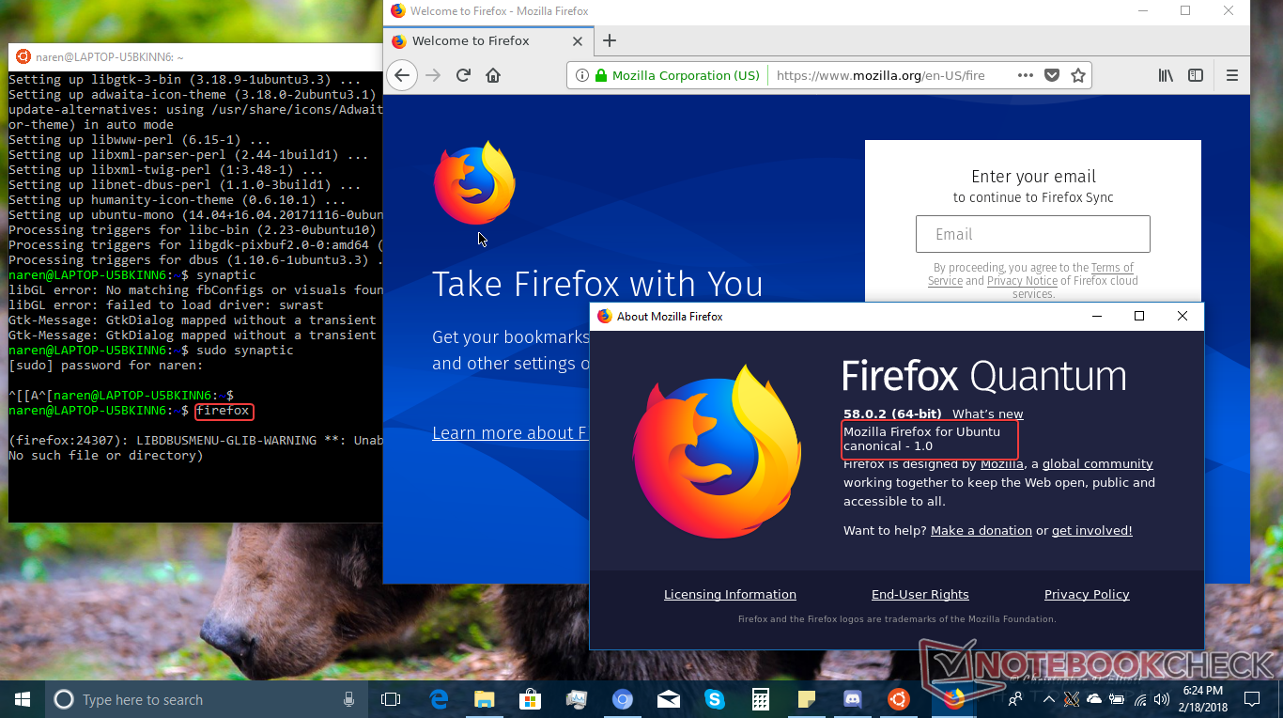Screen dimensions: 1283x718
Task: Click get involved! link
Action: (x=1092, y=530)
